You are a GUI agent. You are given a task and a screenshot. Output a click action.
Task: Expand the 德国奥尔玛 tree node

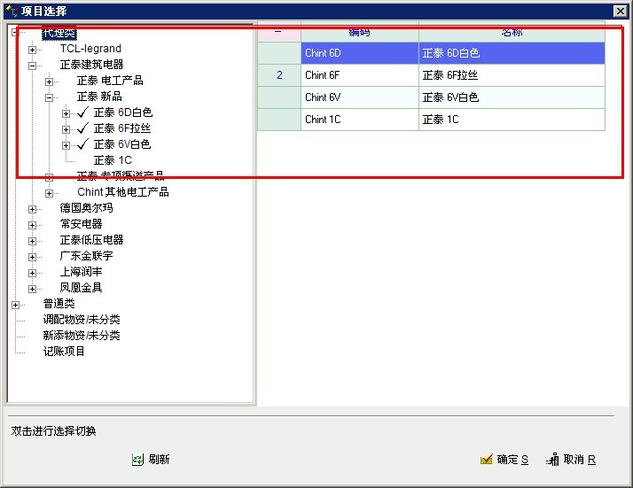[x=33, y=208]
